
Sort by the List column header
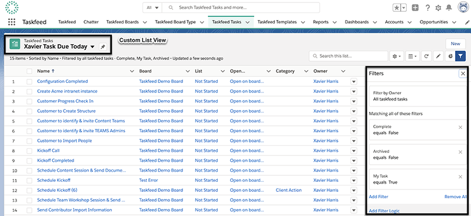point(198,71)
